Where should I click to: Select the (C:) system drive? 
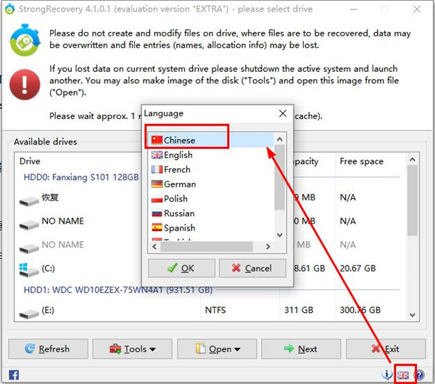point(207,269)
